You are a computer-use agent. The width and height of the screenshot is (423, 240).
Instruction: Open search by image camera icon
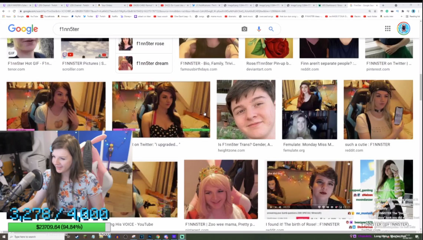click(x=244, y=29)
